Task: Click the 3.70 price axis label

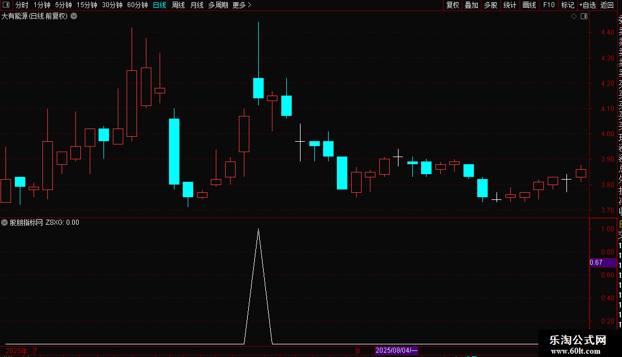Action: (607, 210)
